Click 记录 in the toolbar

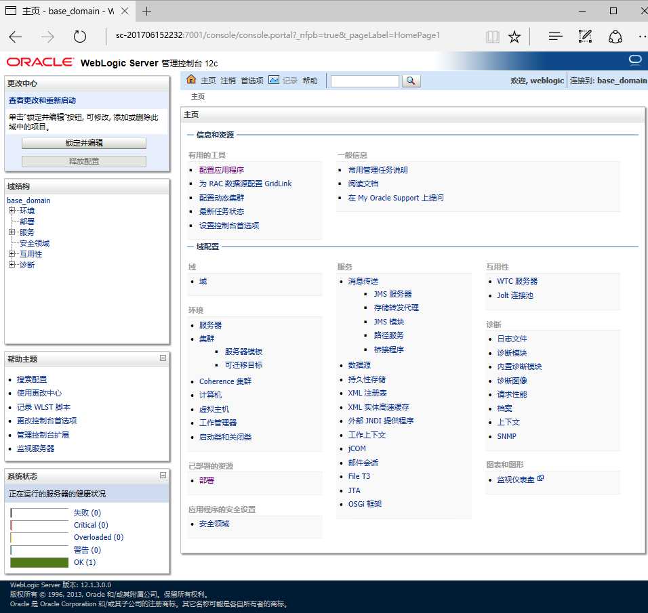coord(290,81)
